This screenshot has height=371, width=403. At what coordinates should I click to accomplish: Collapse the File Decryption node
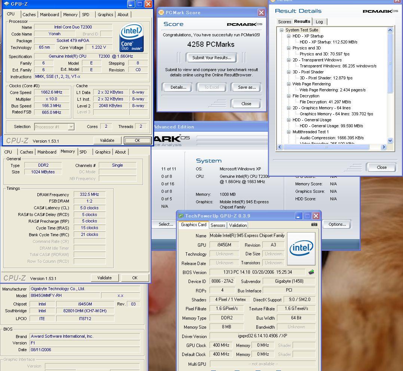tap(288, 96)
